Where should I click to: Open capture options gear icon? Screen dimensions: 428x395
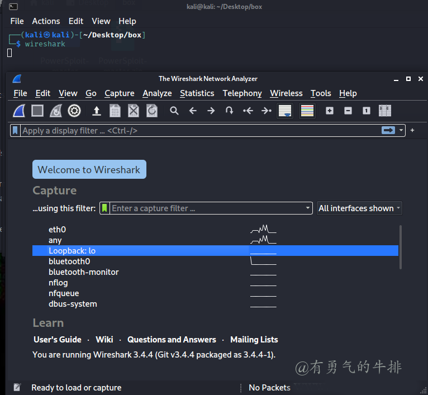click(74, 111)
